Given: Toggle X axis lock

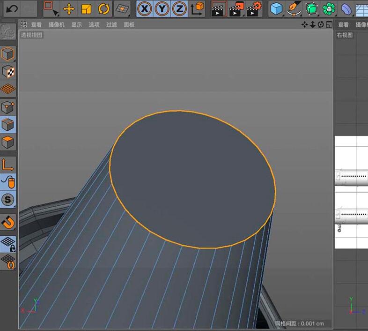Looking at the screenshot, I should tap(144, 9).
